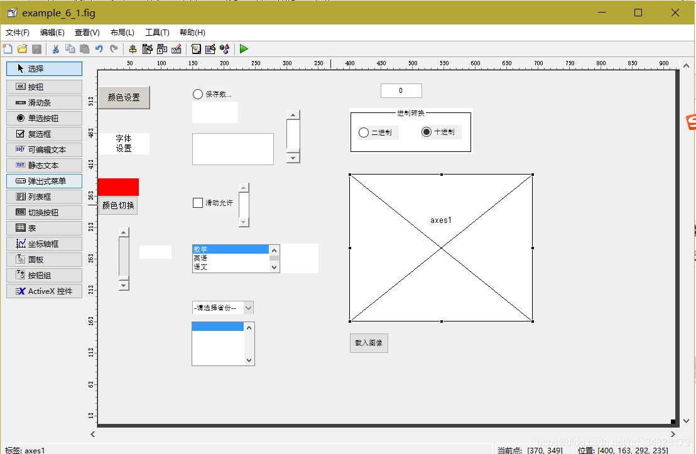Run the figure with green arrow
The image size is (696, 454).
click(x=244, y=49)
